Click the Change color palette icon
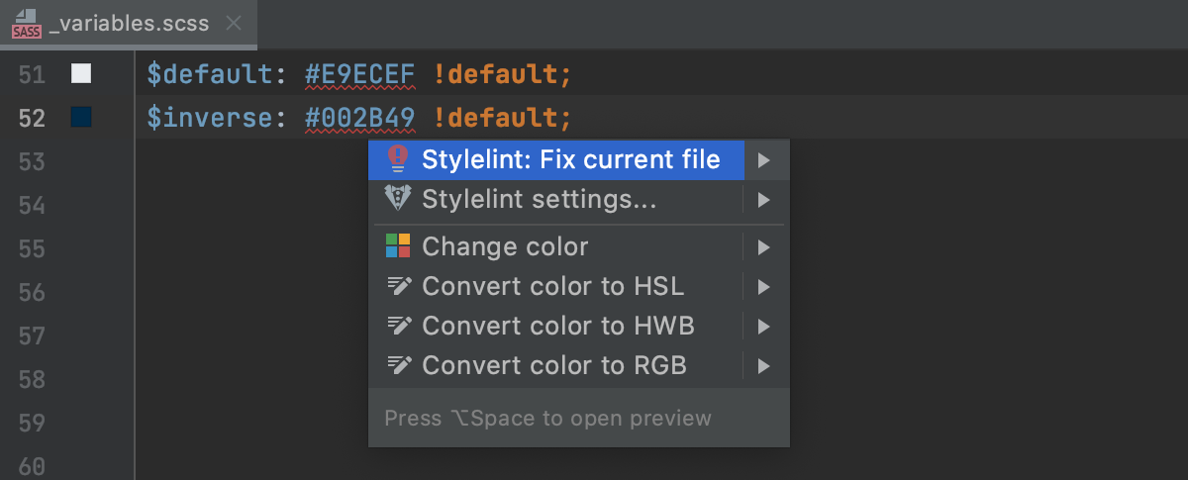 [x=397, y=246]
